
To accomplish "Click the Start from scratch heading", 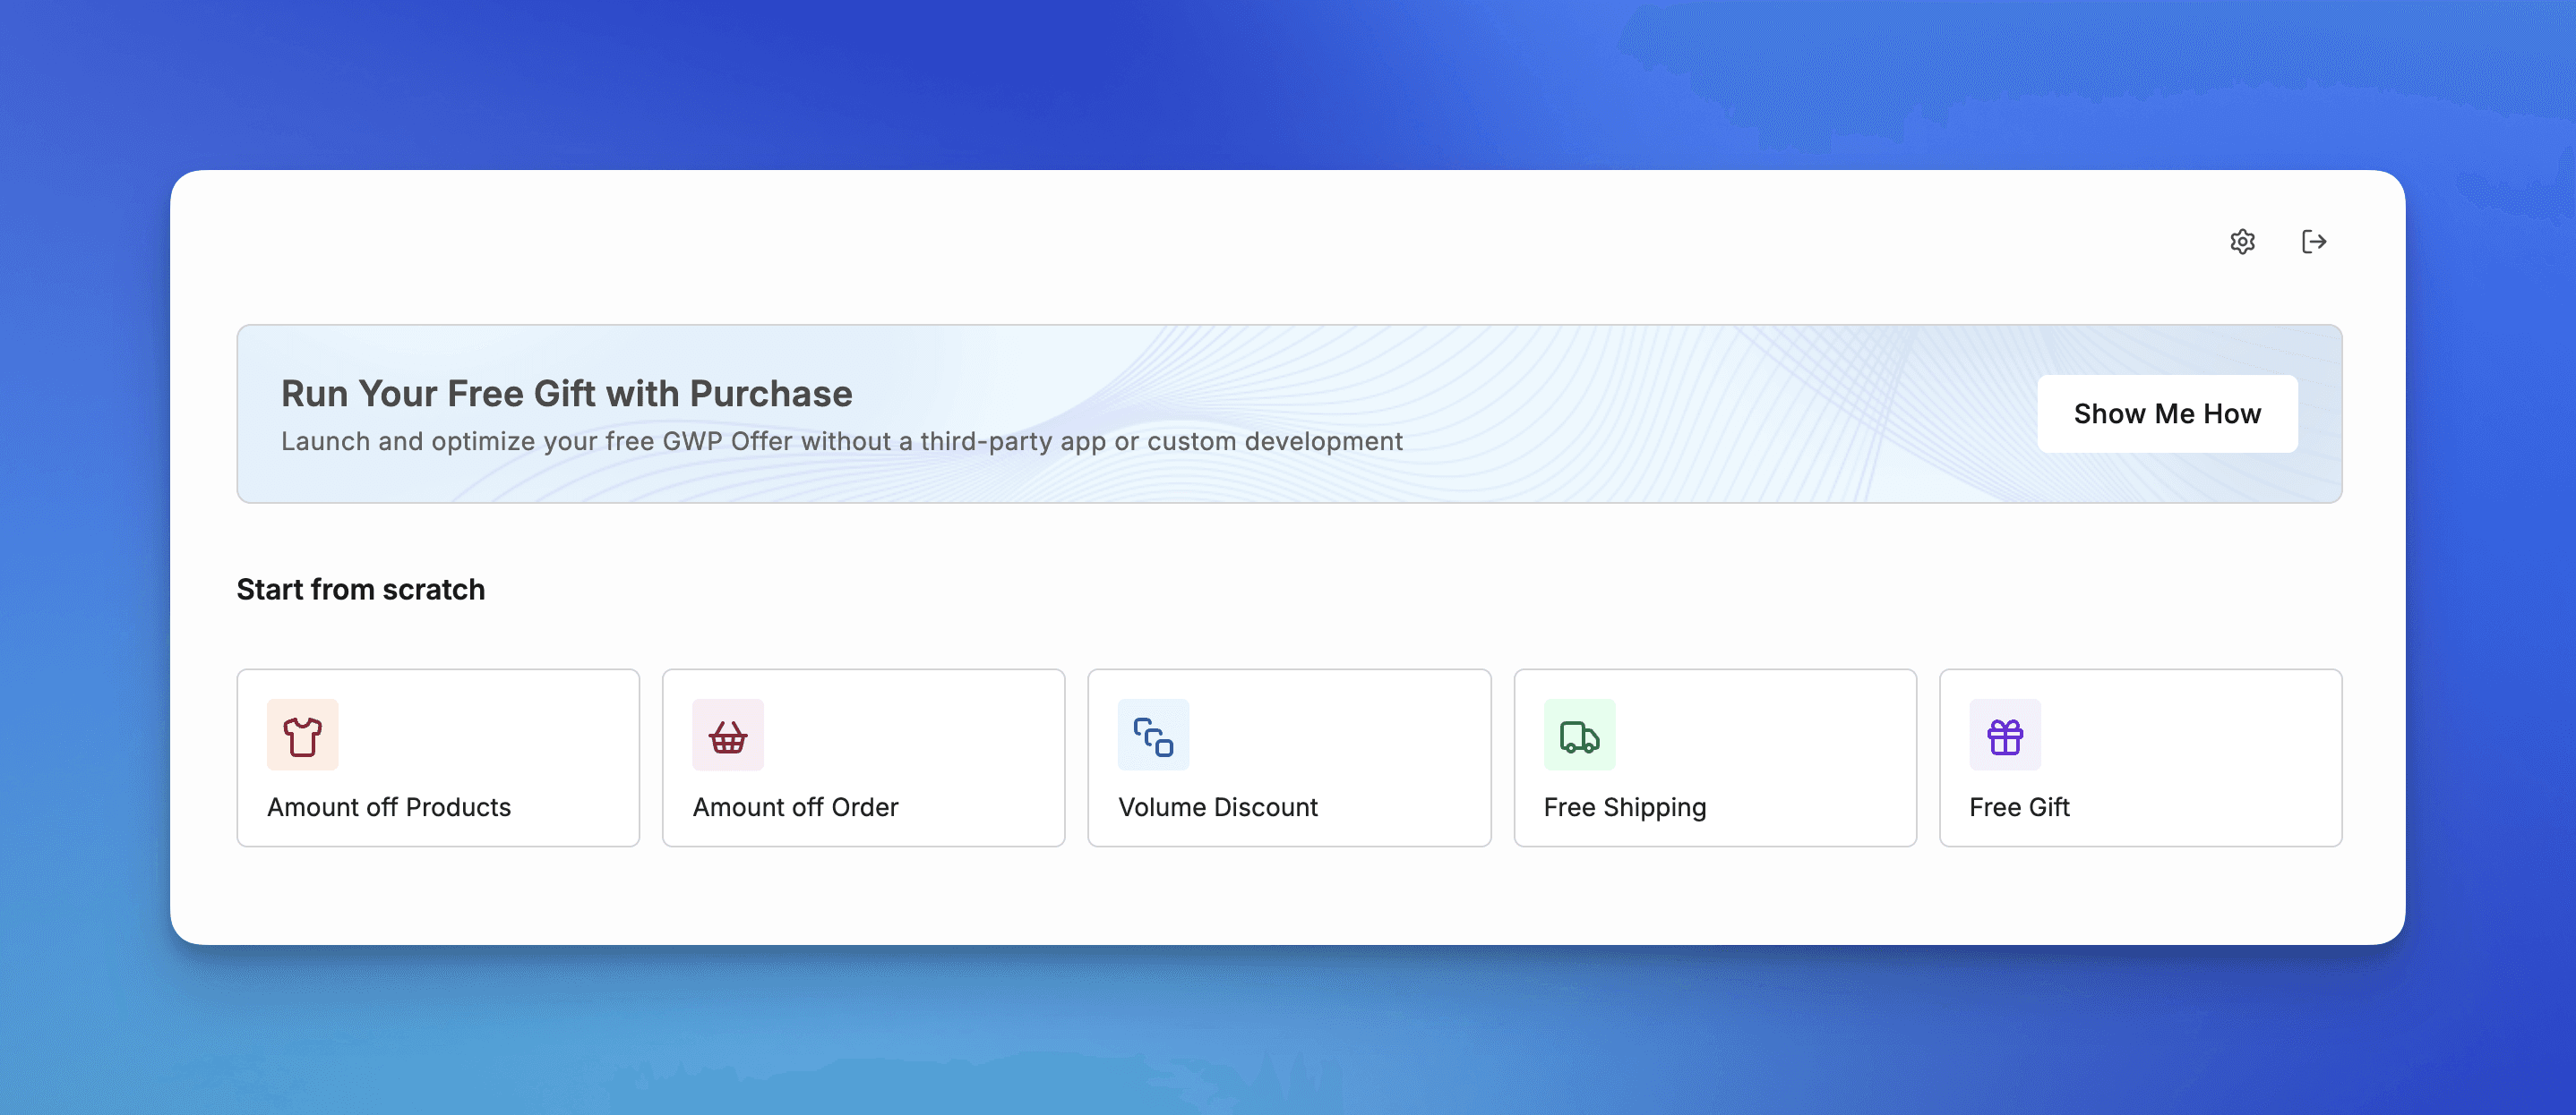I will 360,590.
